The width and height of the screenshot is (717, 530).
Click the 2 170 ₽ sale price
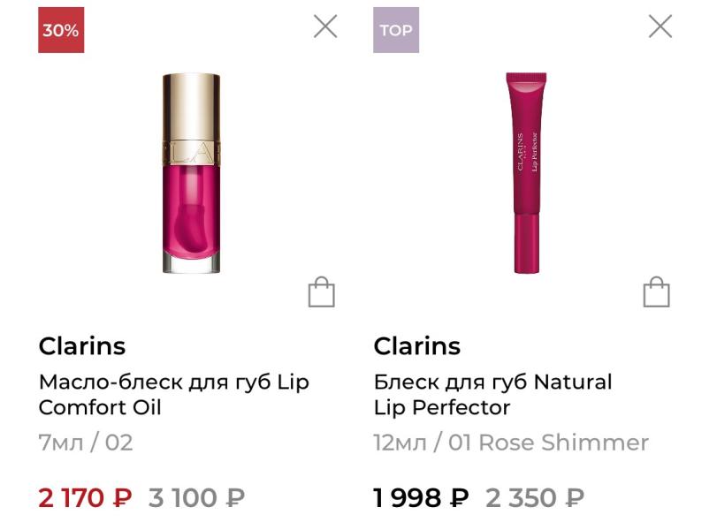[86, 497]
